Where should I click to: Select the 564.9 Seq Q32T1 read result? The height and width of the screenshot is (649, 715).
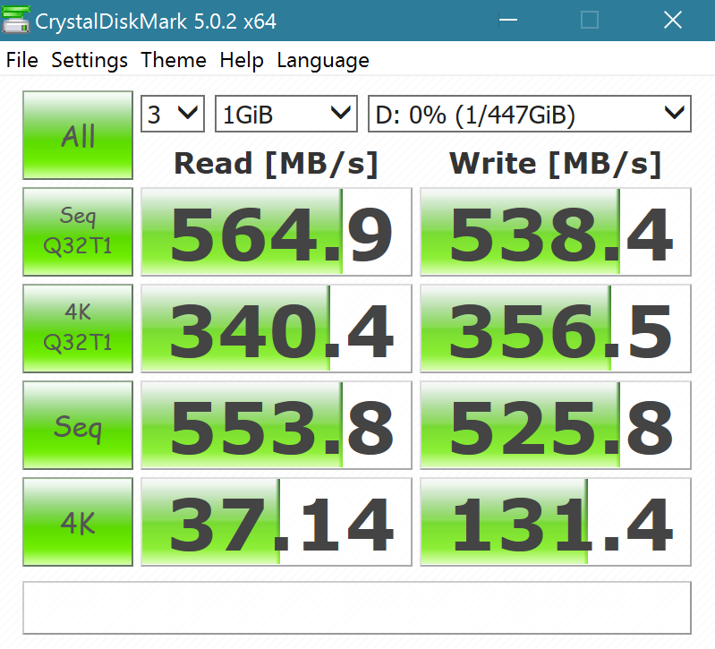(x=277, y=232)
